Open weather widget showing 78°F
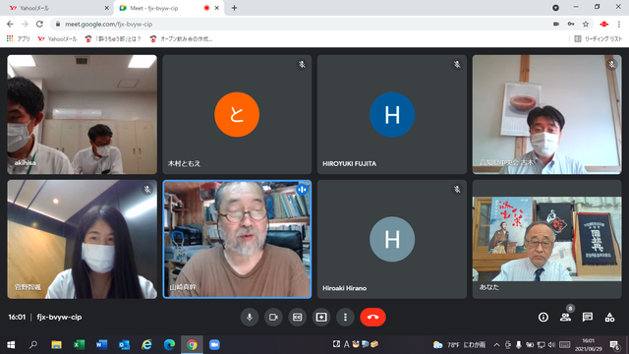 459,345
